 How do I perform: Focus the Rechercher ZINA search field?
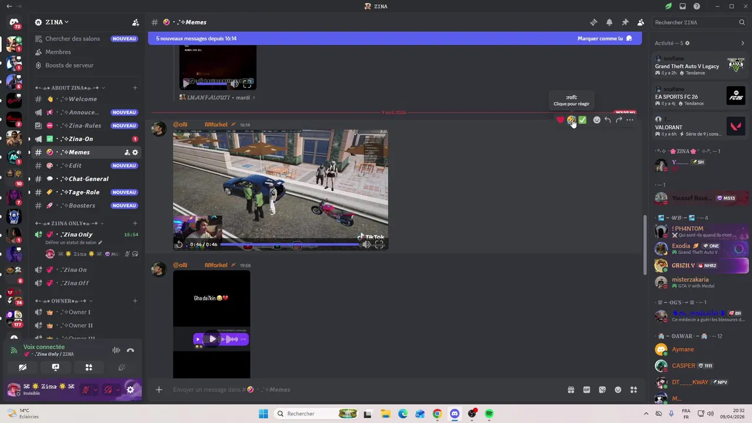tap(699, 22)
